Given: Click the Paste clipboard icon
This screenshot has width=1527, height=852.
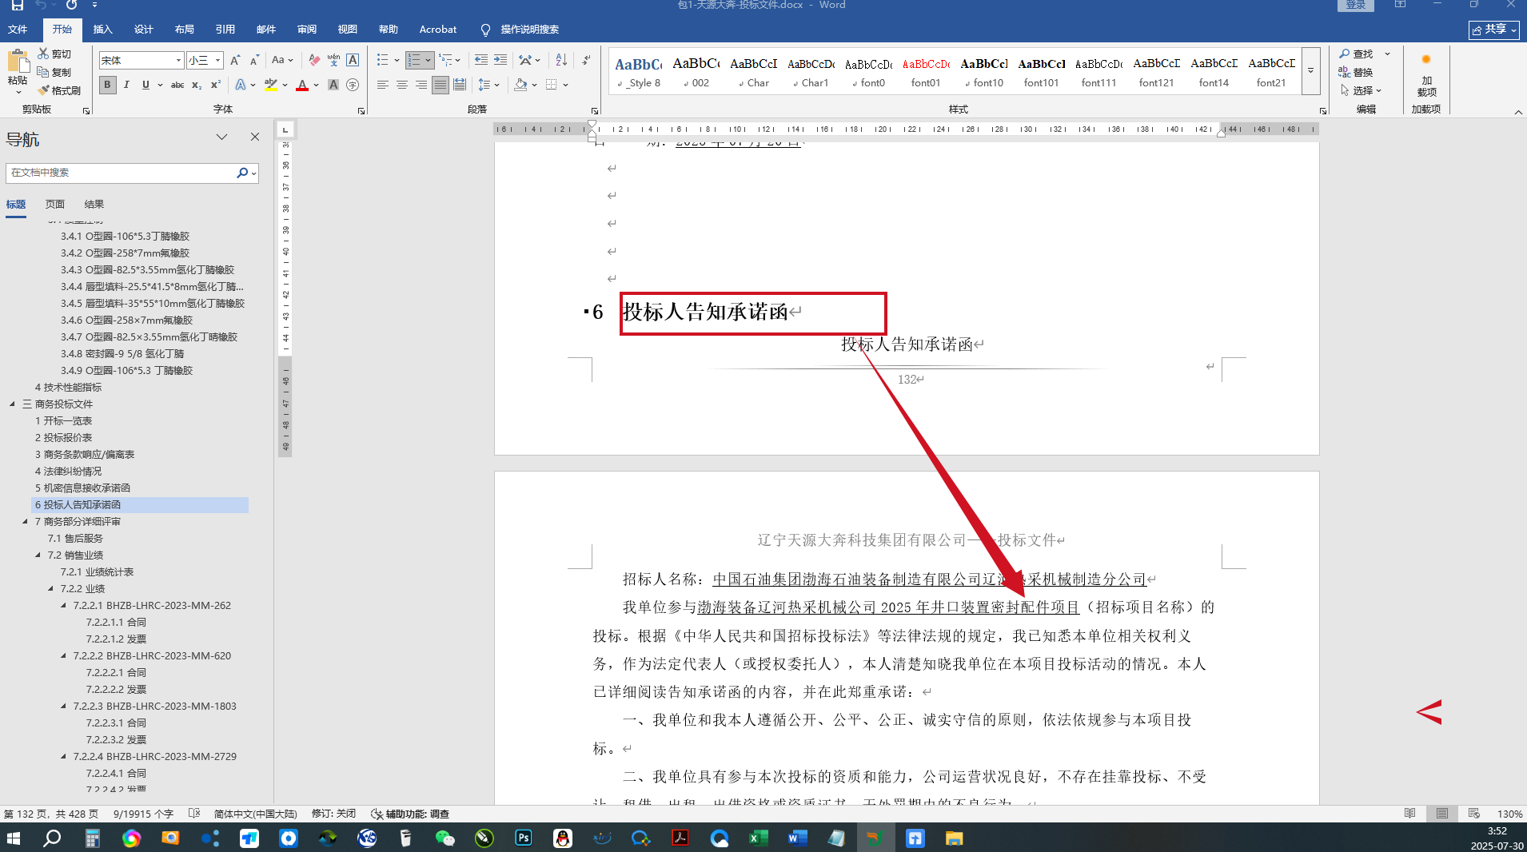Looking at the screenshot, I should coord(17,62).
